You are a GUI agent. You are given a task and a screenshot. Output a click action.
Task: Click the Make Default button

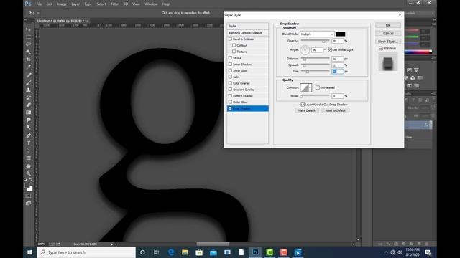pyautogui.click(x=307, y=110)
